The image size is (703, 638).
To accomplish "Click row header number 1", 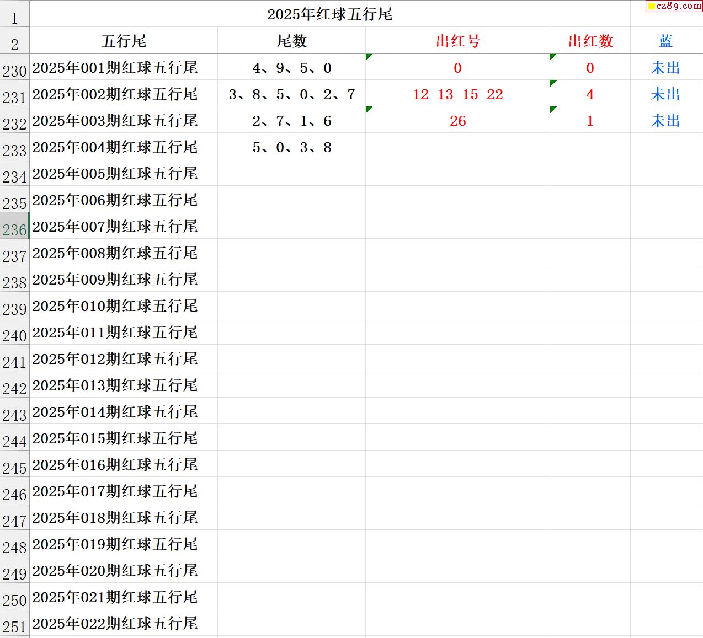I will coord(14,18).
